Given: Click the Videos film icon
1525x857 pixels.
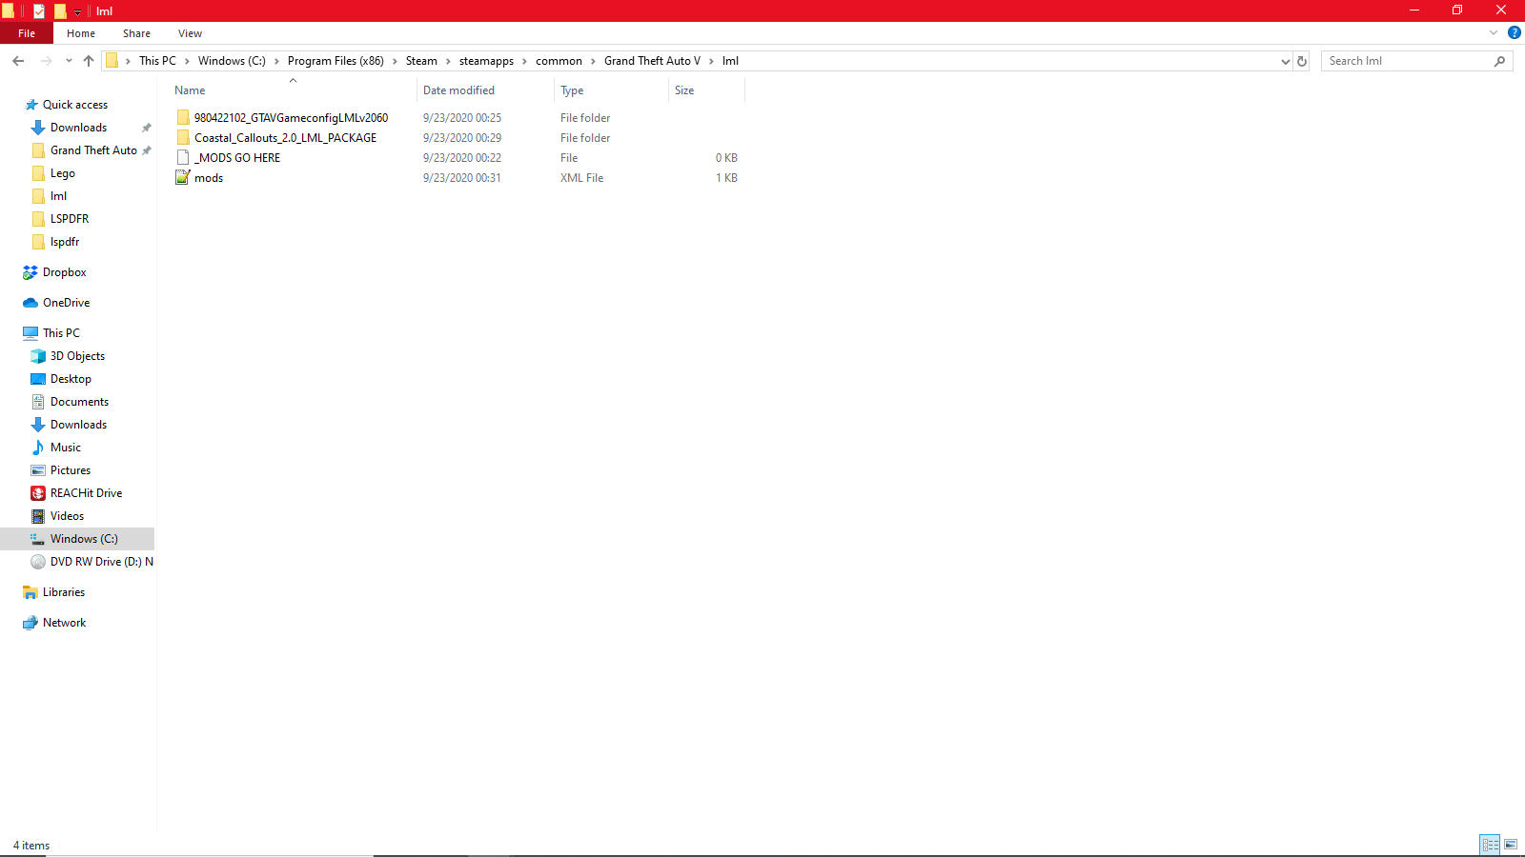Looking at the screenshot, I should [38, 516].
